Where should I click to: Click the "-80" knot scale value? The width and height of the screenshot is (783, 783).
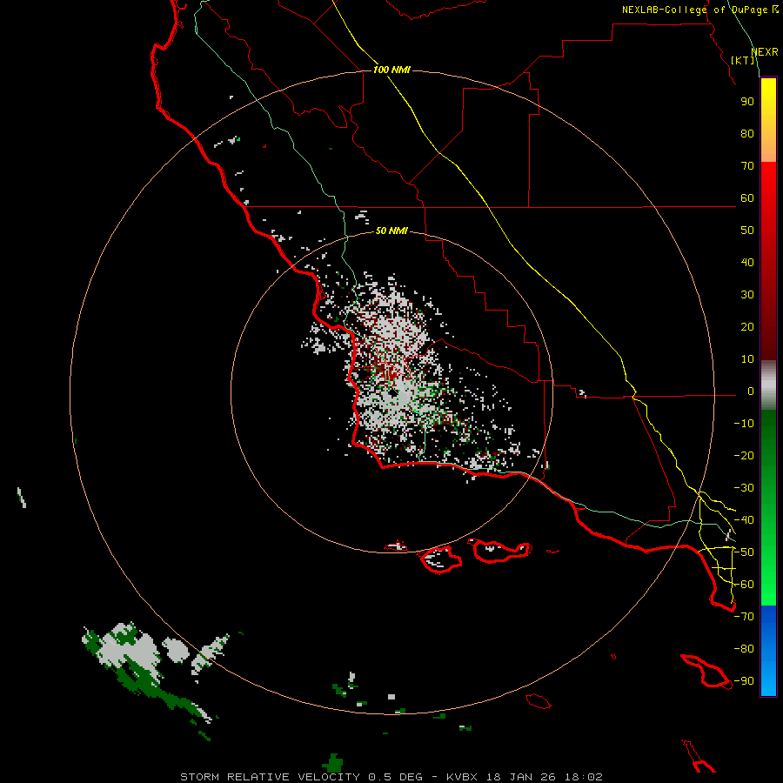744,649
